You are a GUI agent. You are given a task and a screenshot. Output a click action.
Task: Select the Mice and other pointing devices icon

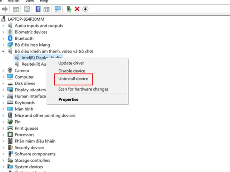10,115
